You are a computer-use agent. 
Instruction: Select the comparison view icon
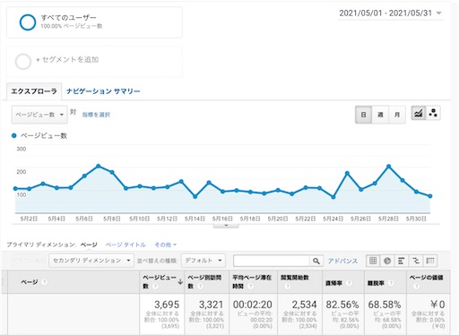pos(416,261)
